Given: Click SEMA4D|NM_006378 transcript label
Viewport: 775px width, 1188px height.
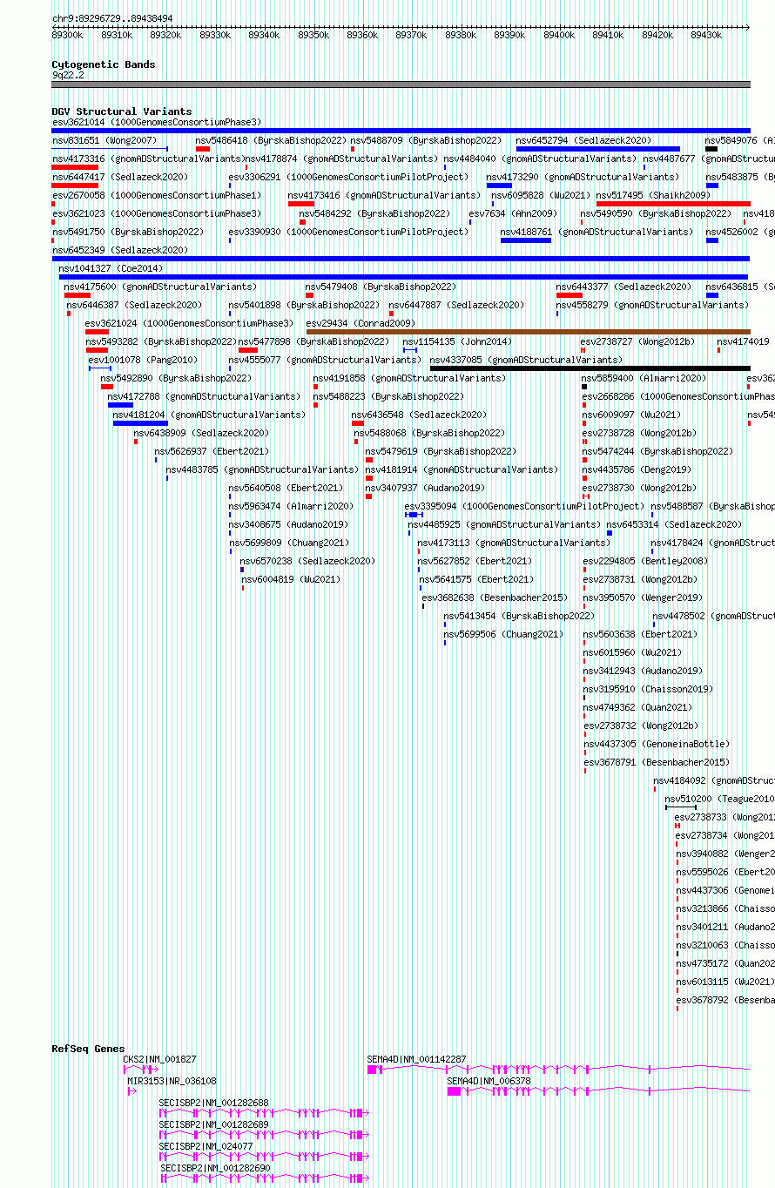Looking at the screenshot, I should [x=489, y=1081].
